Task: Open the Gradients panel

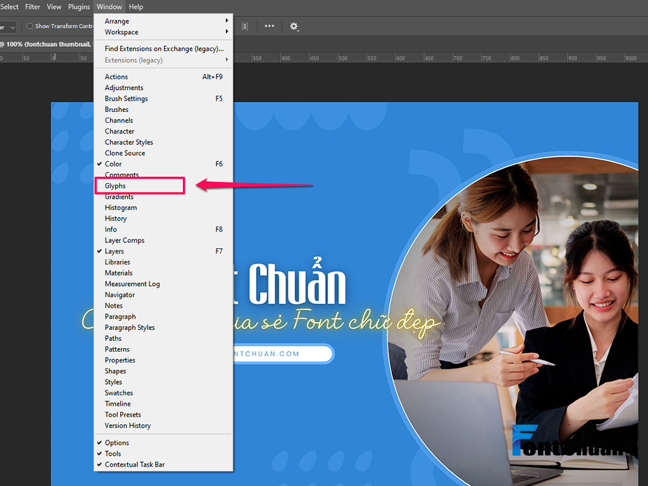Action: pos(164,197)
